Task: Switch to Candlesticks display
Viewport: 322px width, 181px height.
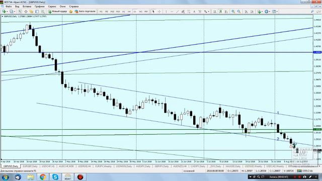Action: tap(220, 12)
